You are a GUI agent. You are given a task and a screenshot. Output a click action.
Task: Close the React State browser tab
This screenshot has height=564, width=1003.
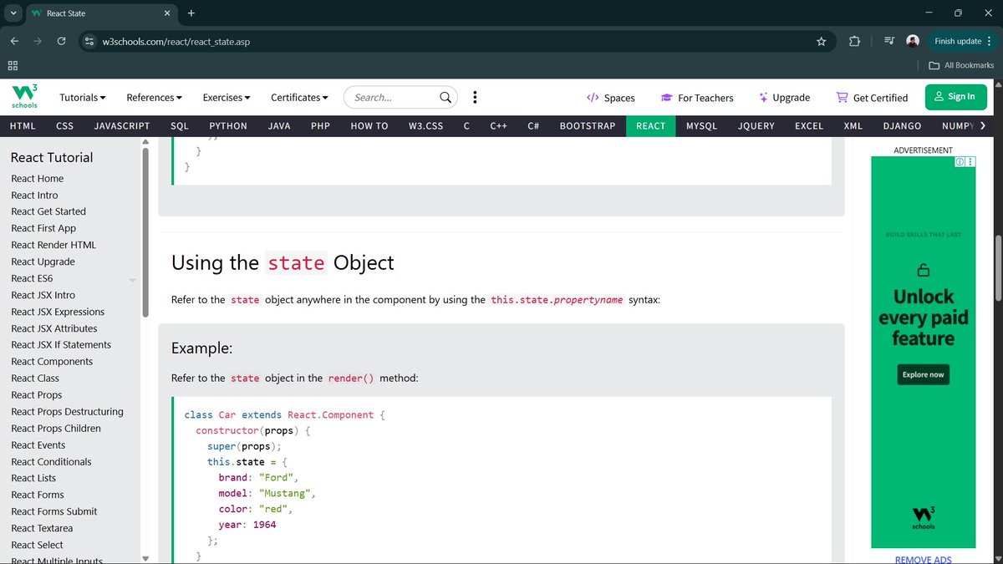(167, 13)
